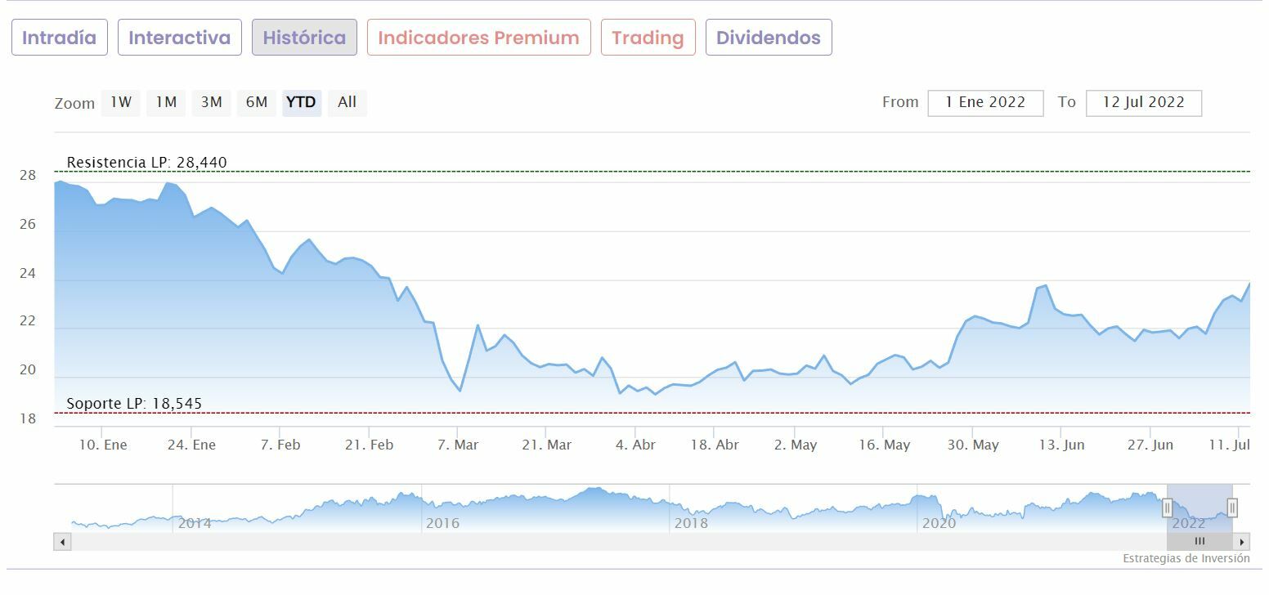Select the 1W zoom range
This screenshot has width=1269, height=595.
click(x=121, y=103)
